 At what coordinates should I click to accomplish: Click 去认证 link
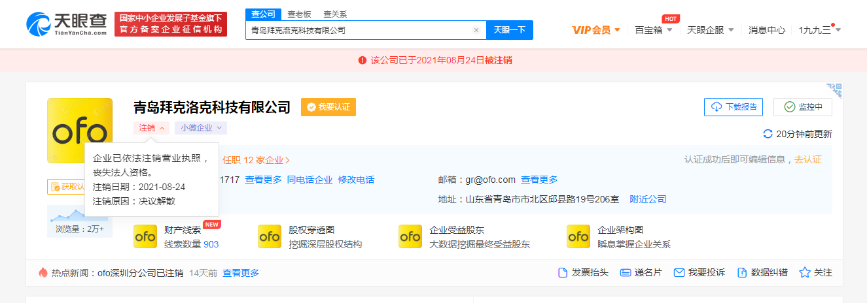coord(808,160)
